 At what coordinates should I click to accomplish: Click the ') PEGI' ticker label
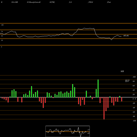(x=90, y=2)
